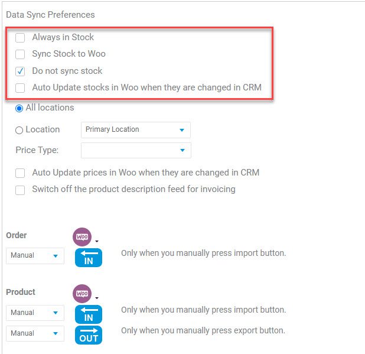The image size is (365, 354).
Task: Check Switch off product description feed option
Action: pyautogui.click(x=20, y=190)
